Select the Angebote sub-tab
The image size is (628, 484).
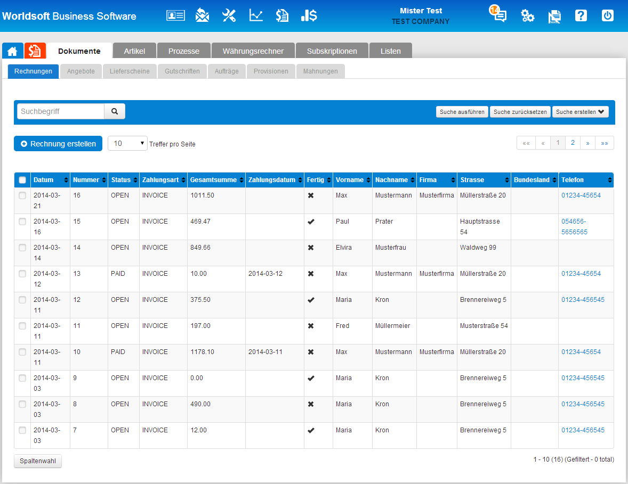click(x=81, y=71)
